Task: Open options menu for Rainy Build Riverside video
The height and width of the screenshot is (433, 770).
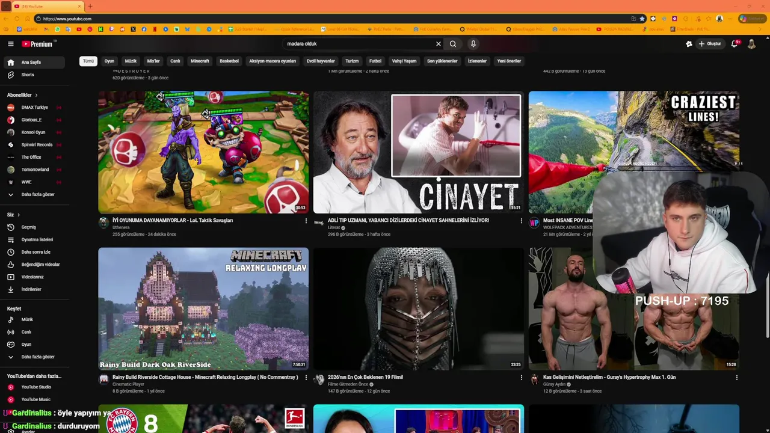Action: pos(306,378)
